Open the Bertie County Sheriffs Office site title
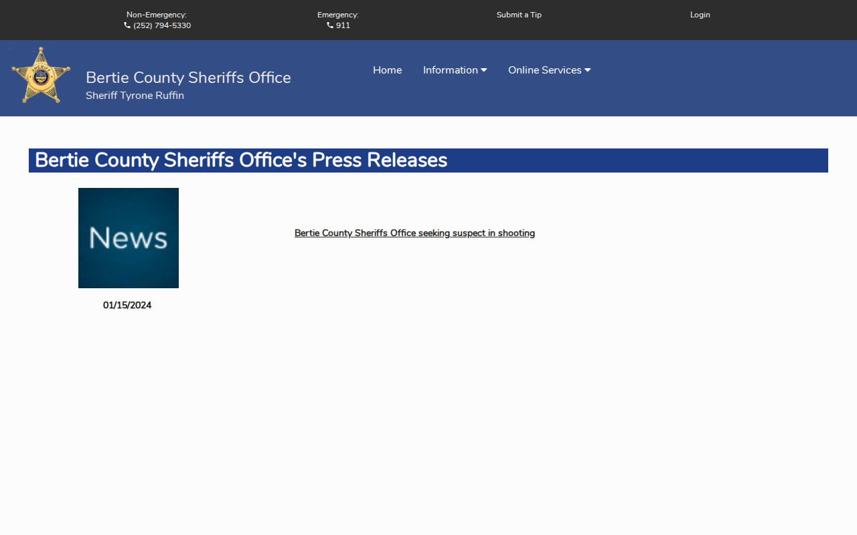857x535 pixels. pos(188,78)
